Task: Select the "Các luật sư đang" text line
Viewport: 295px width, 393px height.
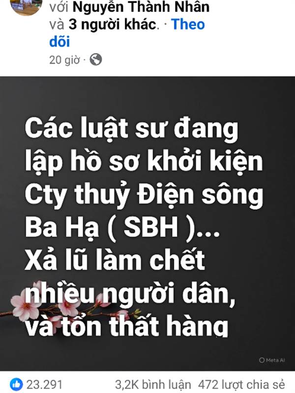Action: point(131,129)
